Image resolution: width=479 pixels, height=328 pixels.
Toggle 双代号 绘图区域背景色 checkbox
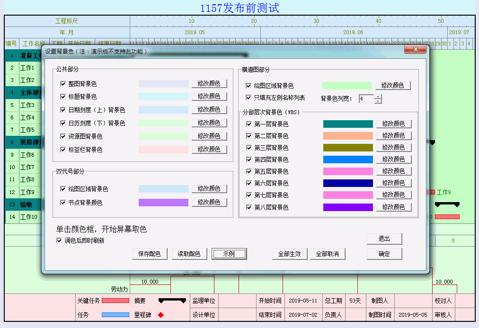(63, 189)
